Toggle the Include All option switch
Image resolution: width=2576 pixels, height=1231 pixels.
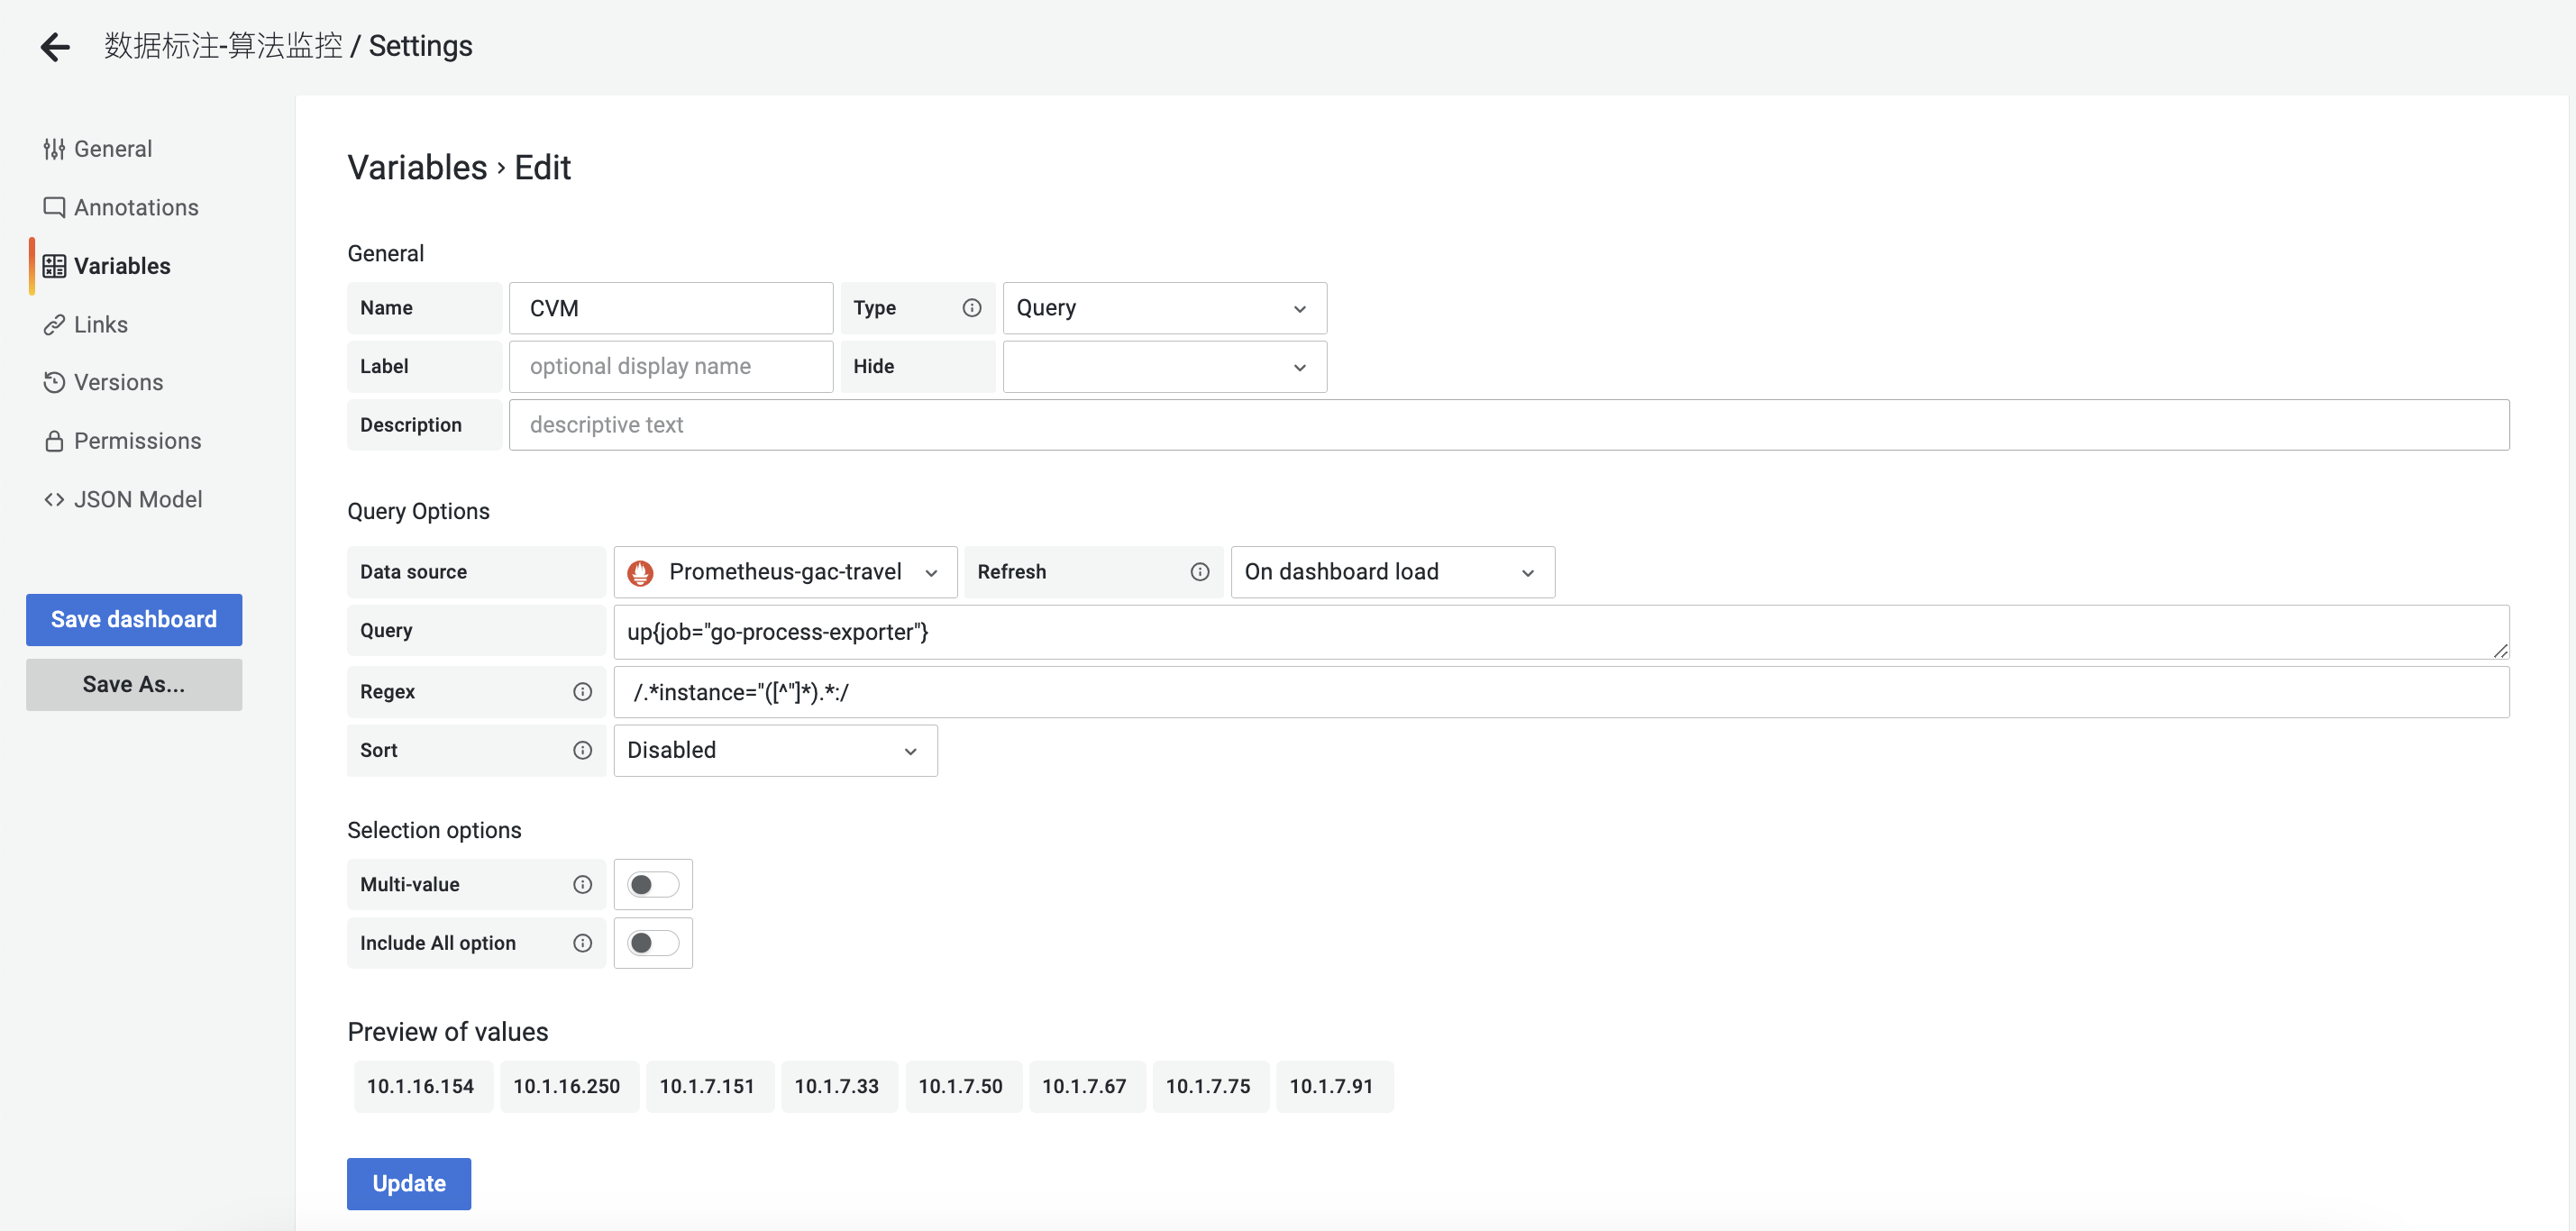653,943
